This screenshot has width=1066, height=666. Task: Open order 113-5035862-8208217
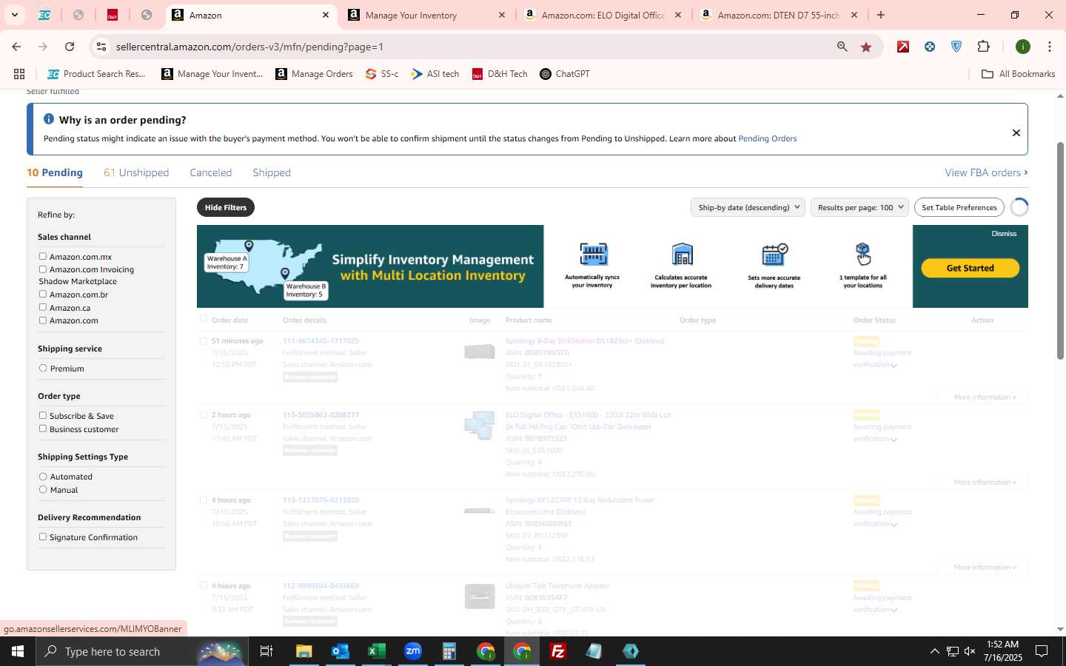(x=321, y=415)
